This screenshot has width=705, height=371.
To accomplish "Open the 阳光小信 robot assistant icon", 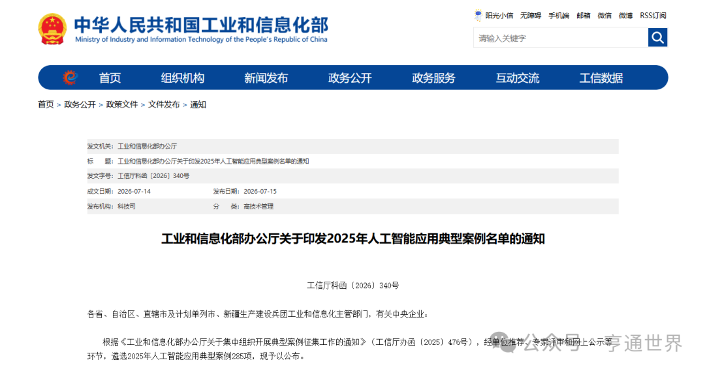I will click(x=478, y=15).
